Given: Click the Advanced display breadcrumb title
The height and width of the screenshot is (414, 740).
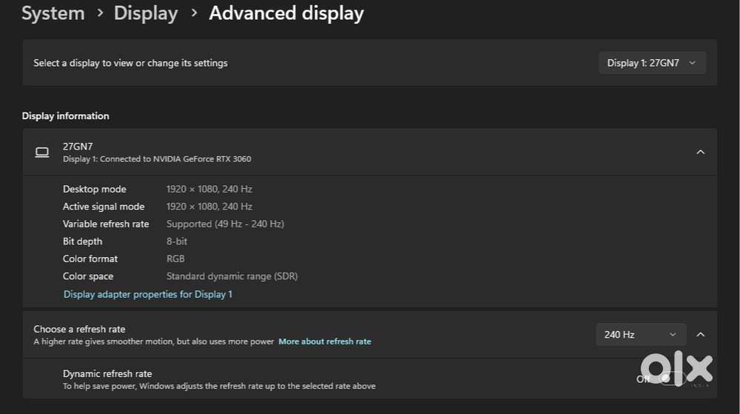Looking at the screenshot, I should (286, 13).
